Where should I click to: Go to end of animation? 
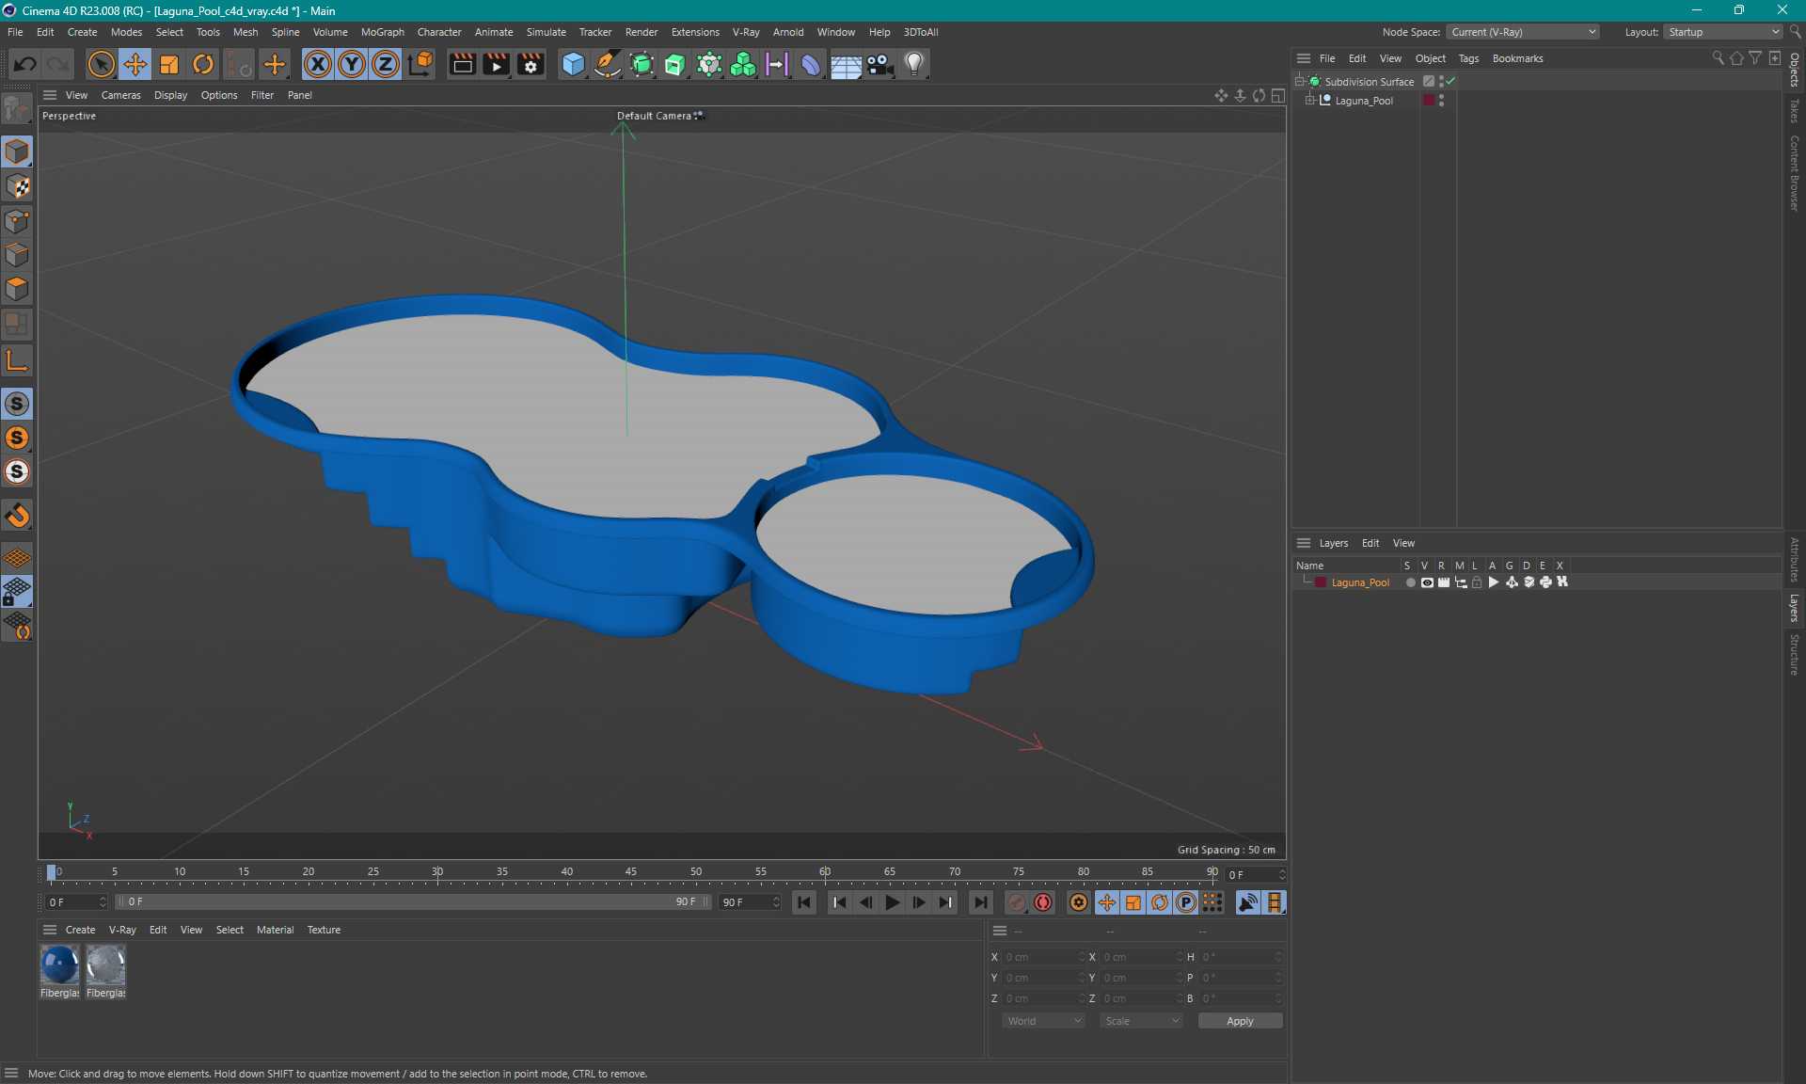coord(980,902)
